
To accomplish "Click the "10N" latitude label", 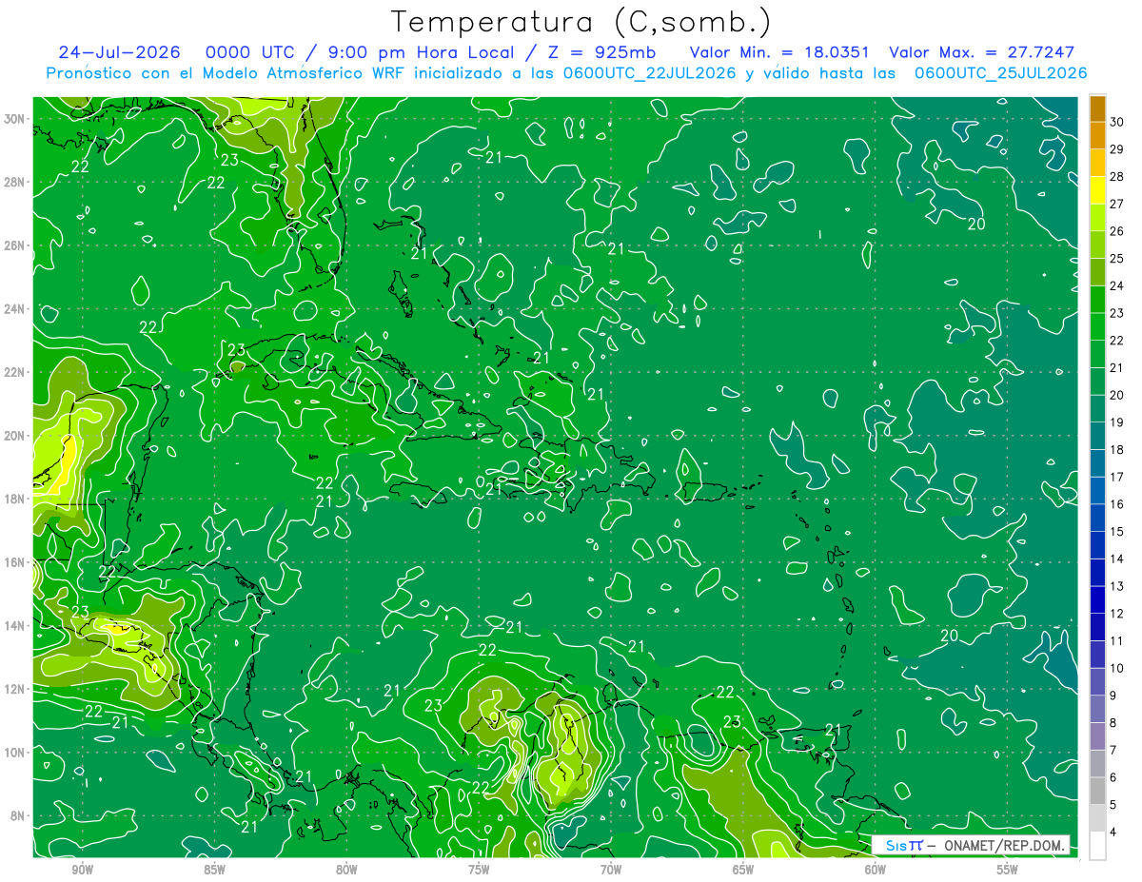I will click(x=15, y=753).
